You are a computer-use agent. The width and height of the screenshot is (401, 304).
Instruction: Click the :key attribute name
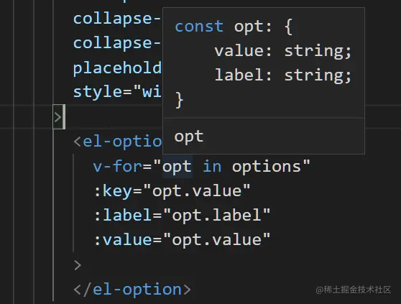pos(113,191)
